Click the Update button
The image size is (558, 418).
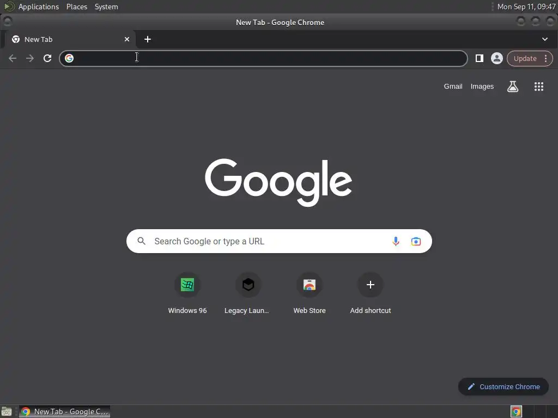click(525, 58)
